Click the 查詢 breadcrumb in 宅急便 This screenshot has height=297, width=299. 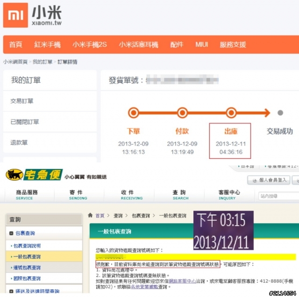(x=118, y=216)
